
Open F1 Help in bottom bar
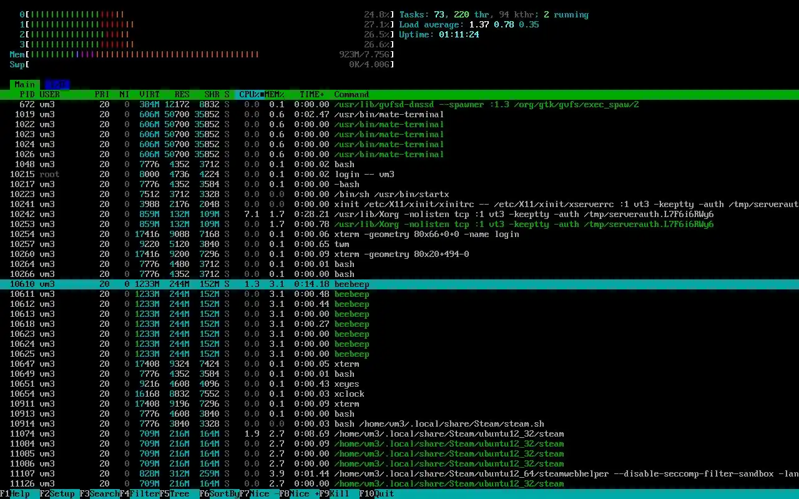pyautogui.click(x=15, y=493)
